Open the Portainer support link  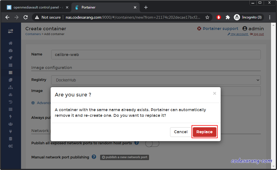[218, 29]
